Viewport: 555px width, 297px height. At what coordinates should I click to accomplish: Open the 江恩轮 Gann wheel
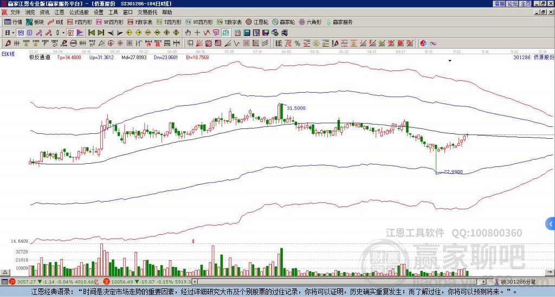[x=257, y=22]
